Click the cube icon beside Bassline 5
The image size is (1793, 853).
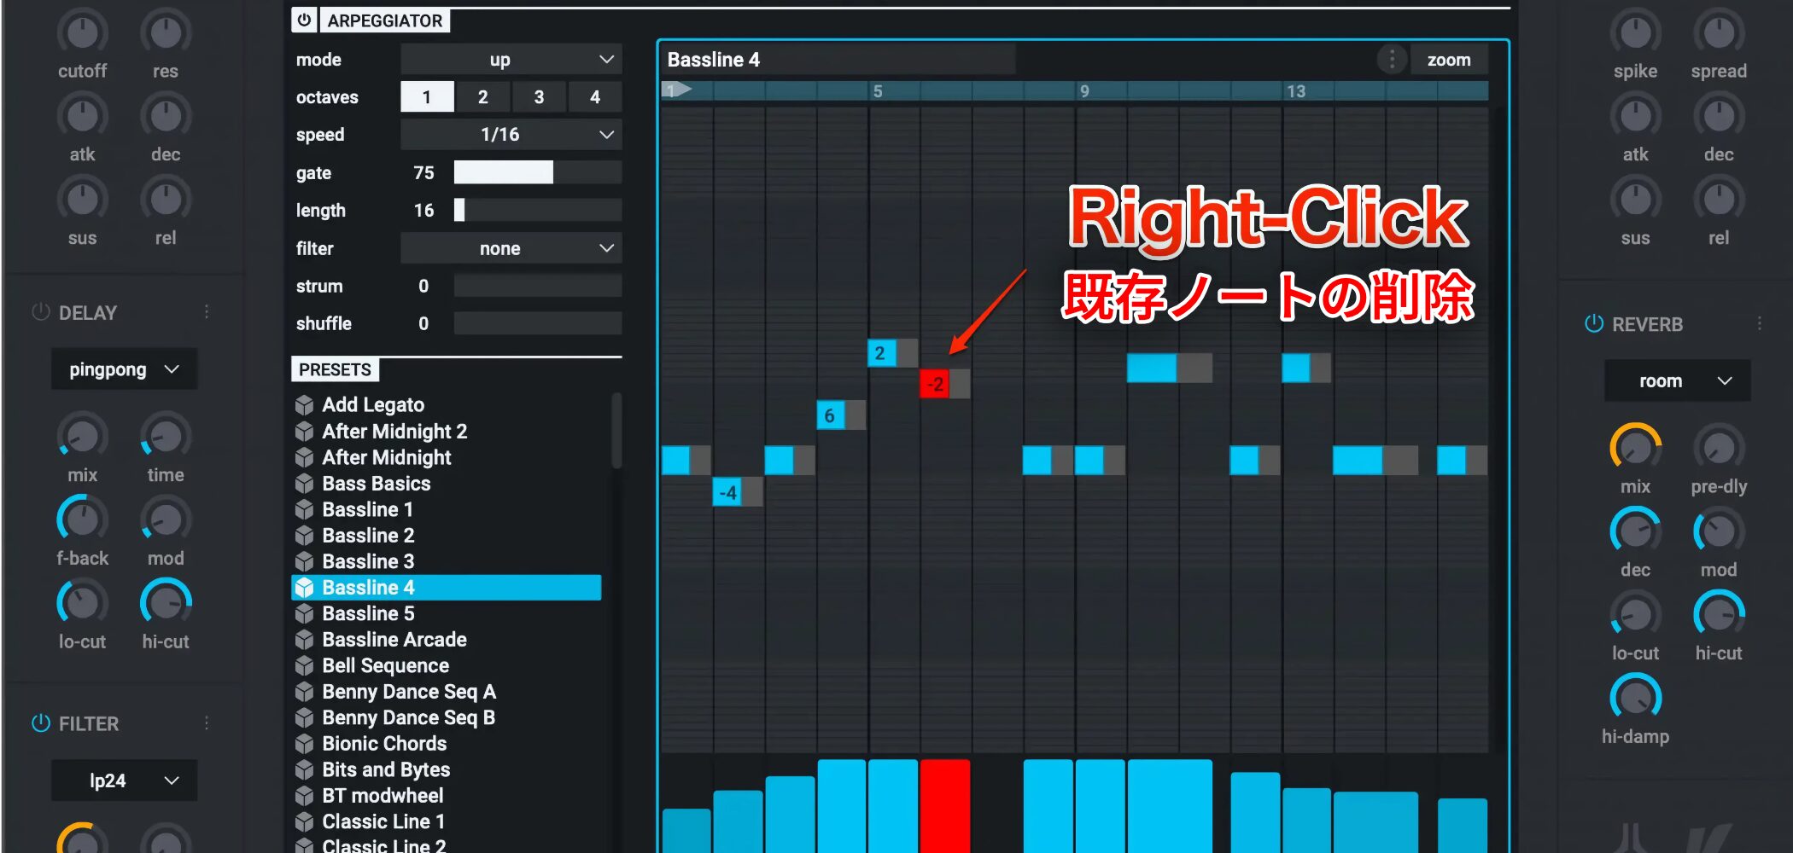(304, 614)
